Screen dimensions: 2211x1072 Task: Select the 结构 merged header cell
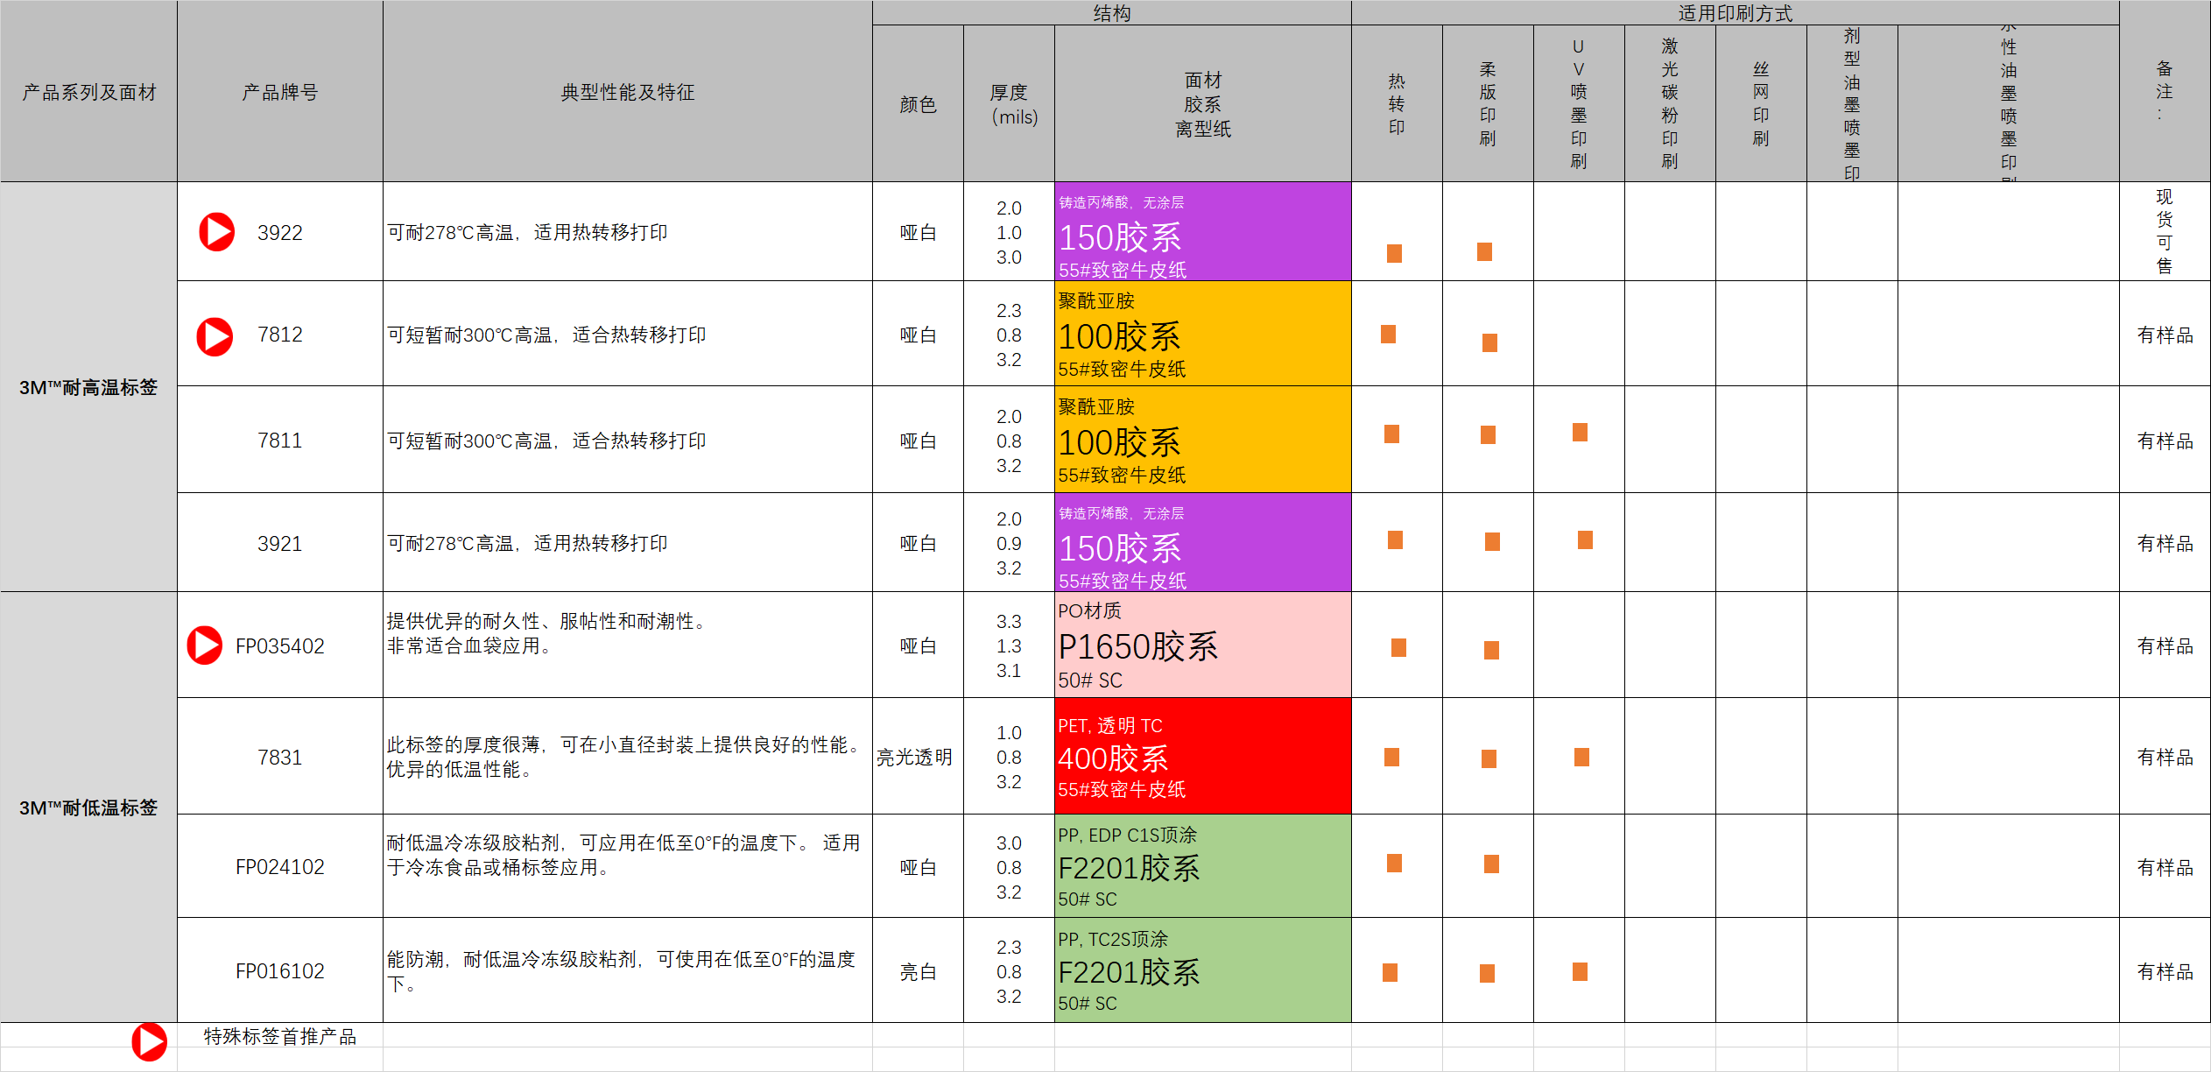click(1111, 12)
